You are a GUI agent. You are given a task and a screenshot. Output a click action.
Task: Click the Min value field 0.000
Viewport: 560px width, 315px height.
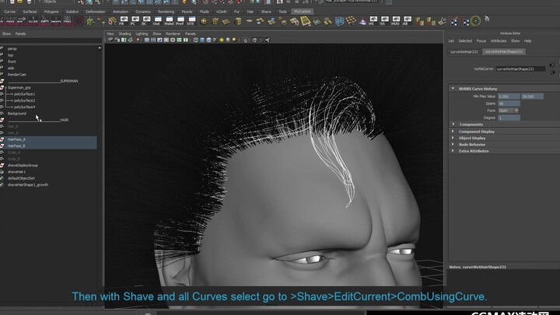coord(509,96)
